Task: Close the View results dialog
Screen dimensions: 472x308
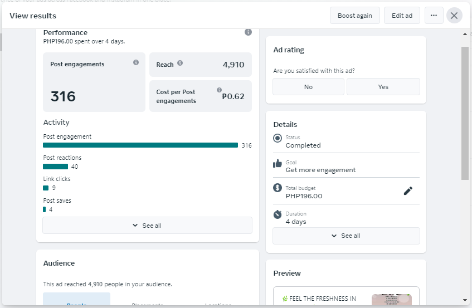Action: [x=454, y=16]
